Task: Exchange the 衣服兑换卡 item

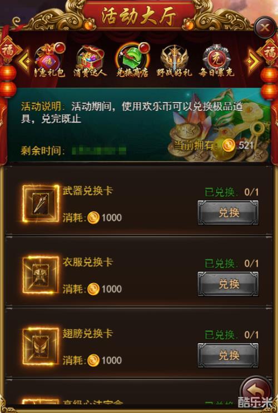Action: pos(228,284)
